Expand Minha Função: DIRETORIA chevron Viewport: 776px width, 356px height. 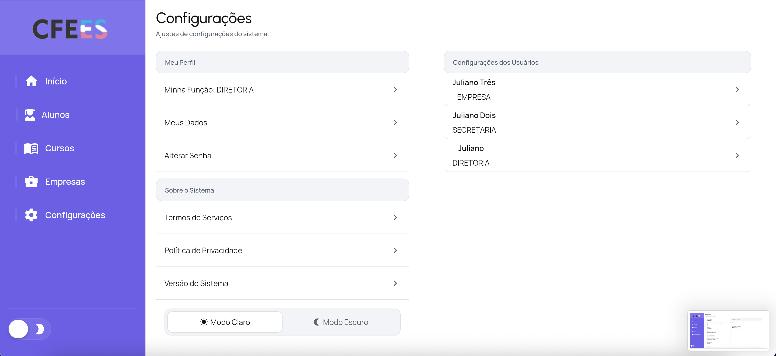click(395, 90)
